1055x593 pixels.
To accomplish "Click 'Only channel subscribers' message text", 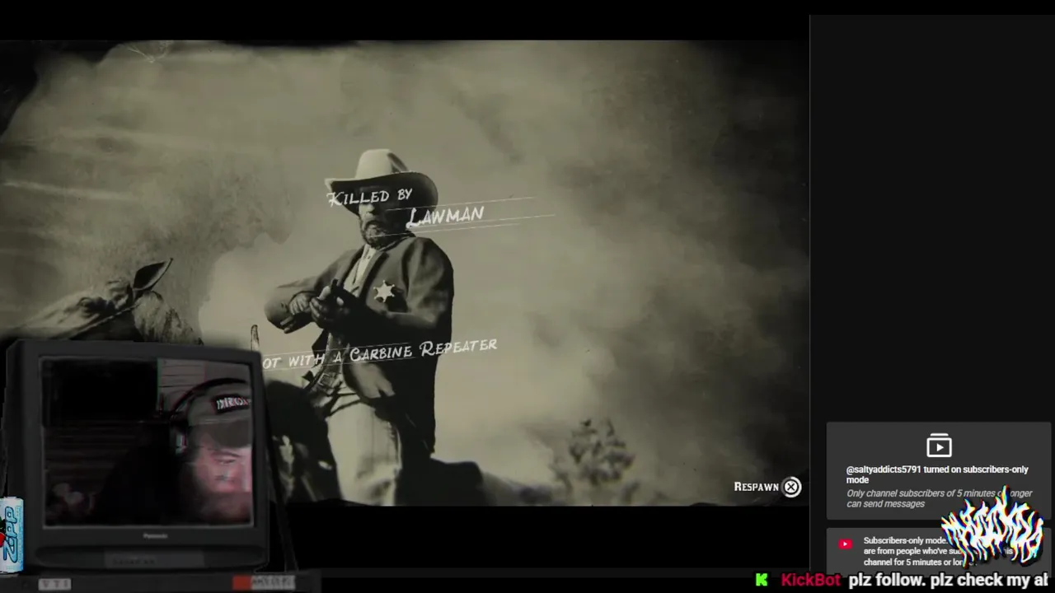I will (939, 498).
